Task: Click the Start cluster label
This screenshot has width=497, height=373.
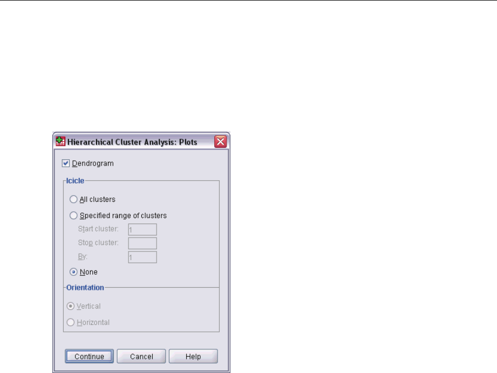Action: tap(98, 229)
